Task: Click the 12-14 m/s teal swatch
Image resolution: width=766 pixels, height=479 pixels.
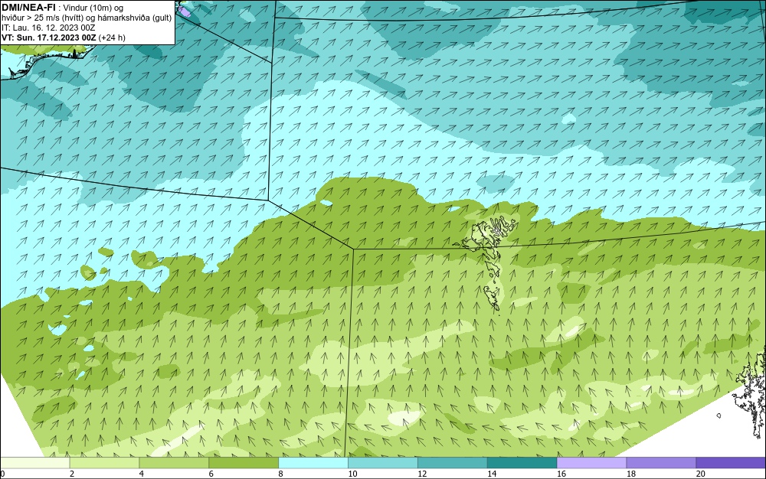Action: [x=453, y=462]
